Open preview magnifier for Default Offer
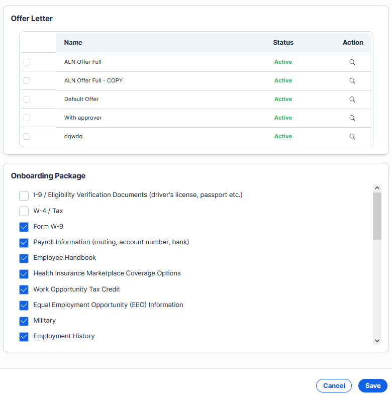The width and height of the screenshot is (392, 394). point(352,100)
